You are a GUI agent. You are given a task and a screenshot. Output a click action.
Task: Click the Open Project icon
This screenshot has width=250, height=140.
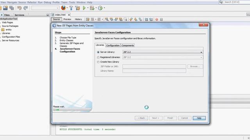pos(5,8)
